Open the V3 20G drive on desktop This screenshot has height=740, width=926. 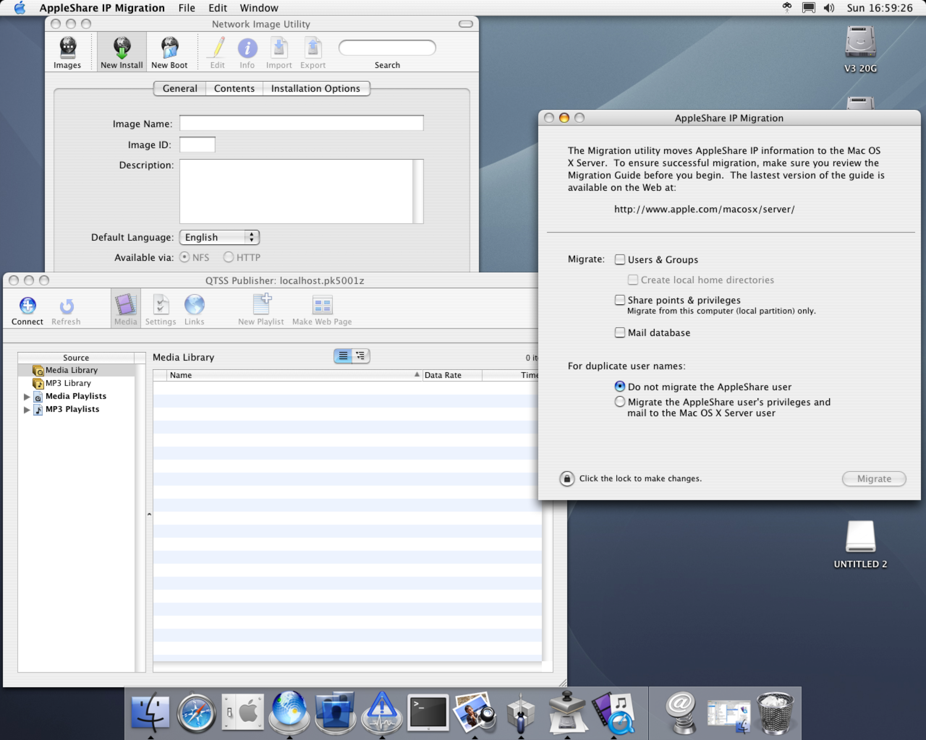pos(860,49)
